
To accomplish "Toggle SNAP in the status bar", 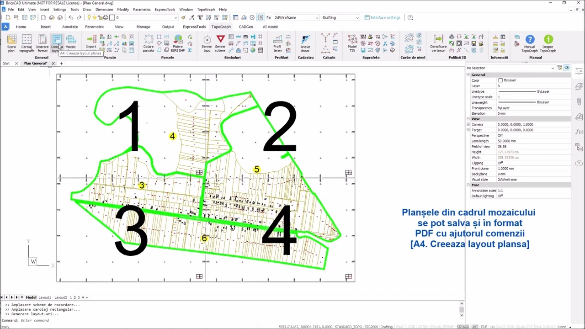I will click(x=400, y=327).
